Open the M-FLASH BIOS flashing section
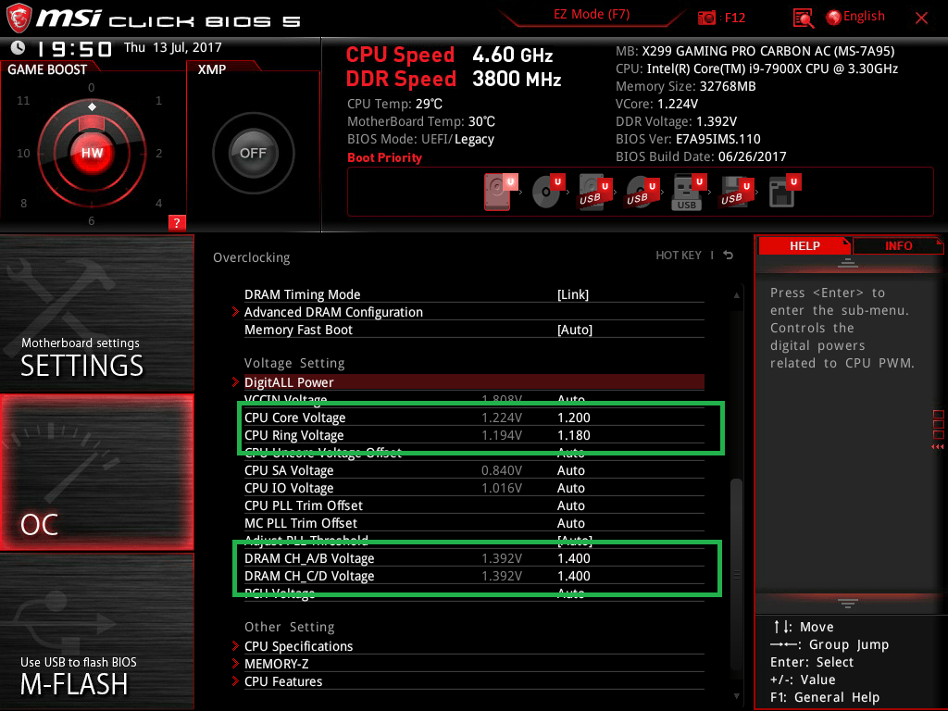This screenshot has height=711, width=948. [x=96, y=631]
